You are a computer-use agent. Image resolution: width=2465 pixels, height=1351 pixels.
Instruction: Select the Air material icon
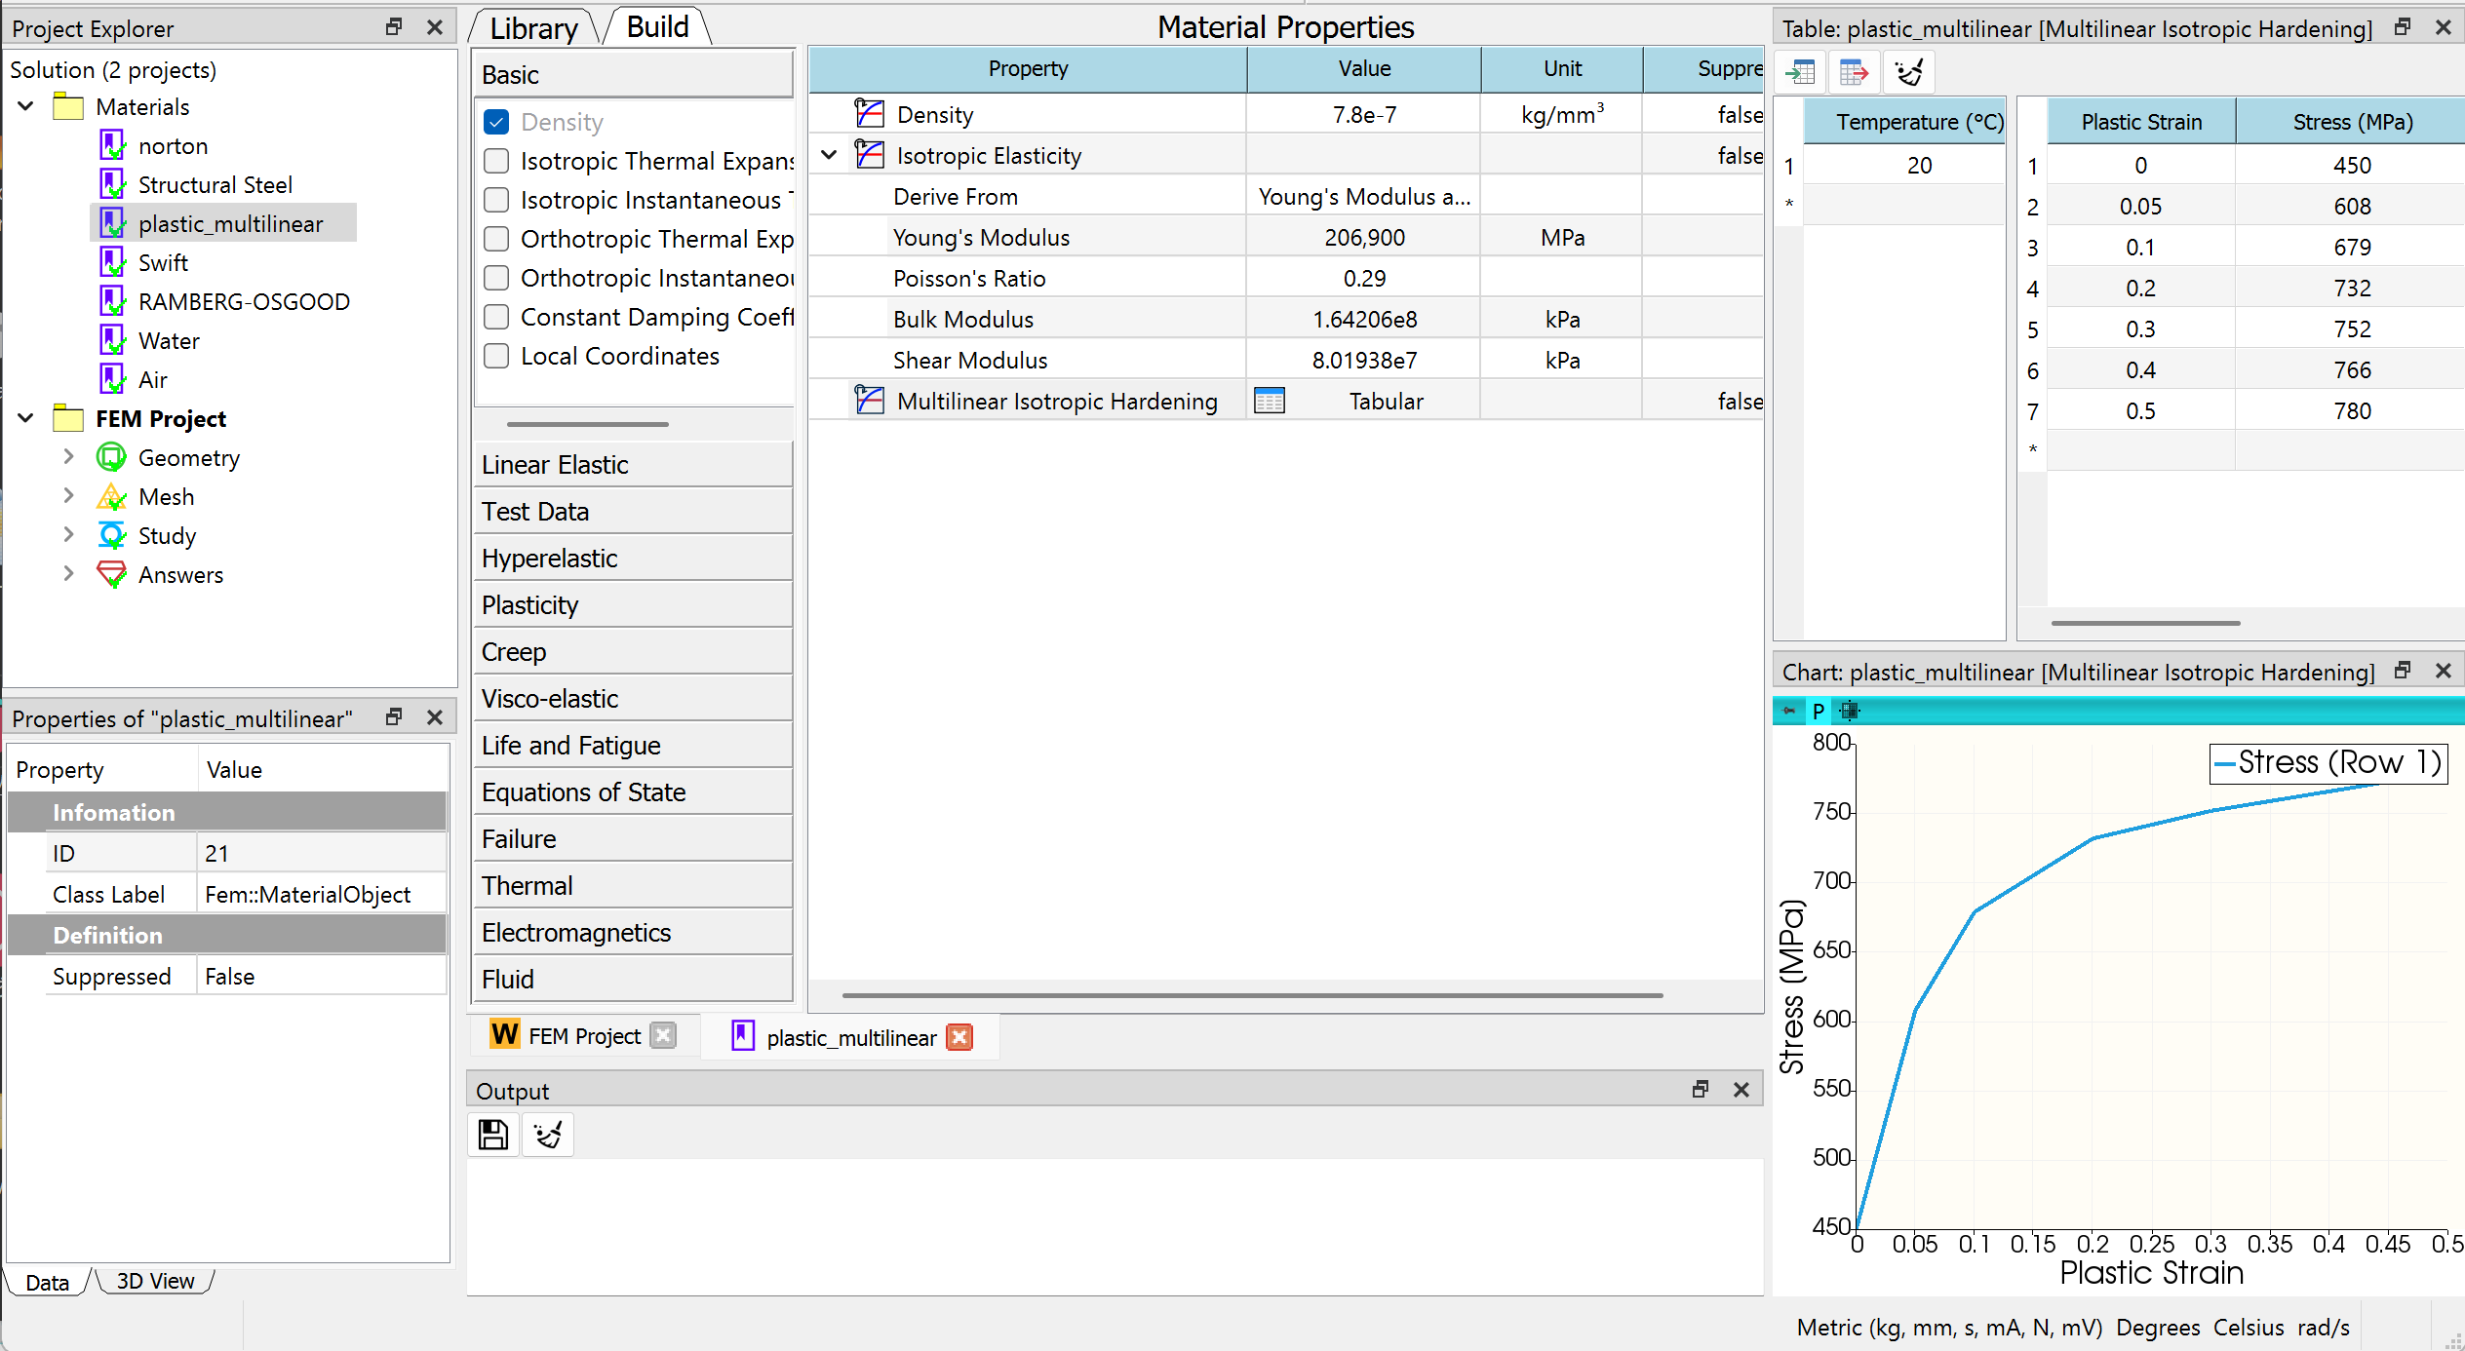(x=112, y=379)
